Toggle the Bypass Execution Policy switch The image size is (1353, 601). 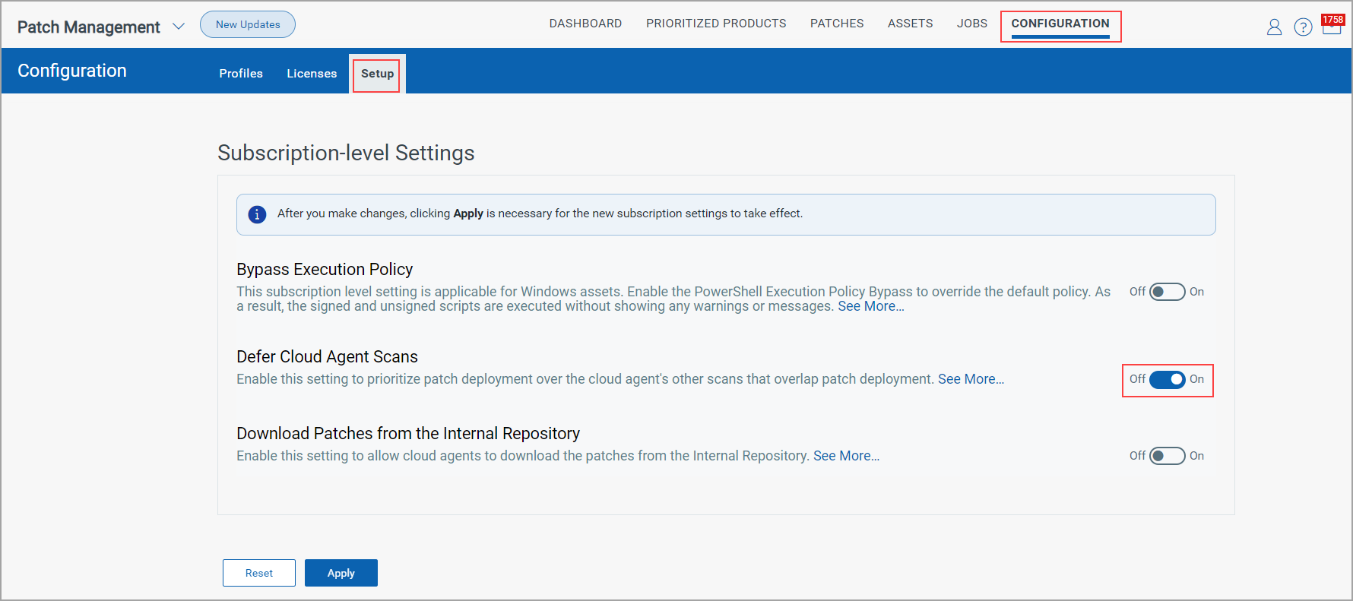1167,292
